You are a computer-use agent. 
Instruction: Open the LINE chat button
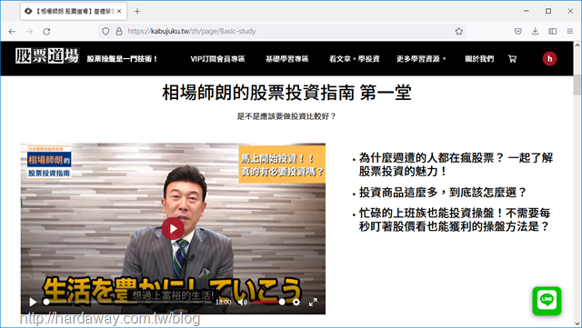coord(547,301)
